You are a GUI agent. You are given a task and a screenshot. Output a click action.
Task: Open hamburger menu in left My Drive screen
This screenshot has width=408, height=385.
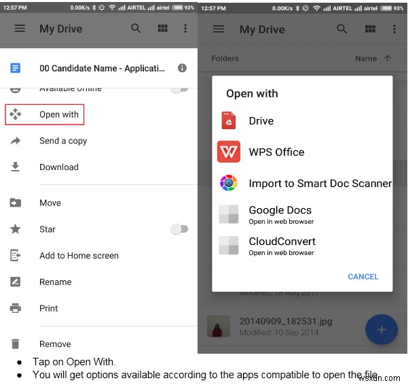(x=20, y=28)
